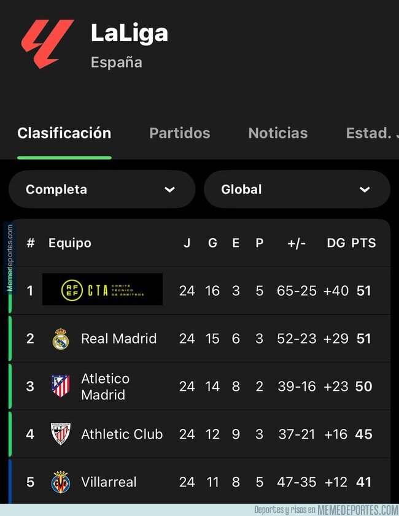Open the Villarreal team name link
399x516 pixels.
pos(109,482)
